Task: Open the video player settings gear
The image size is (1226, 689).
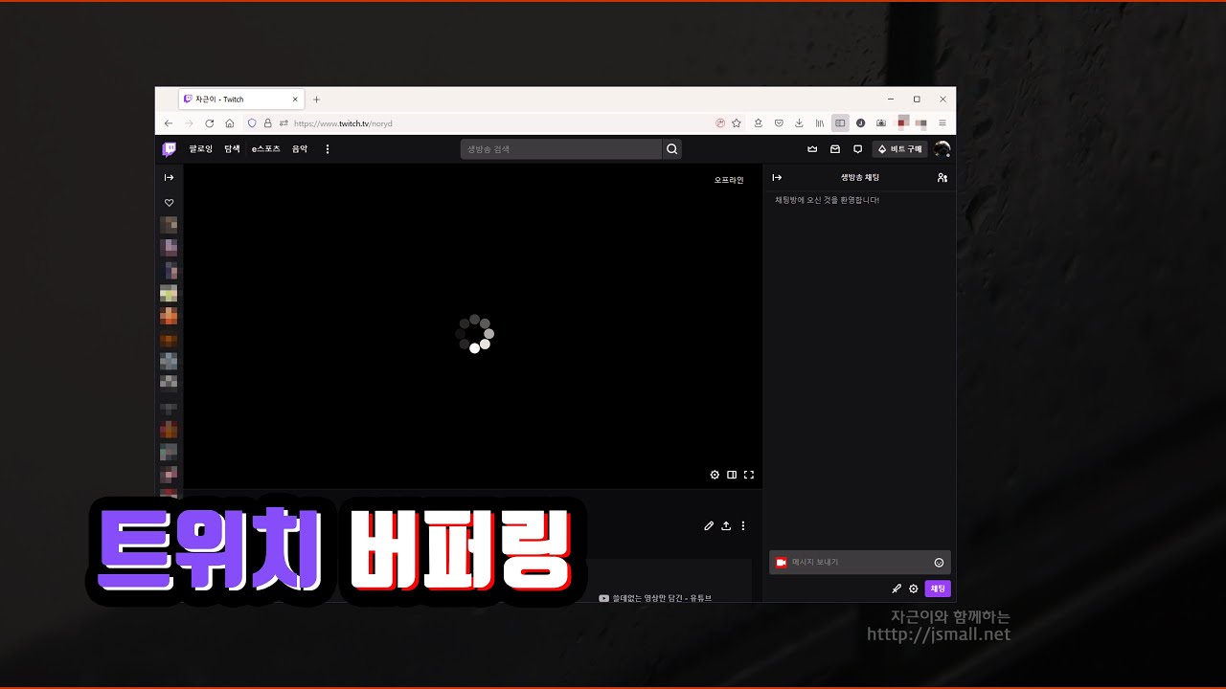Action: pos(715,475)
